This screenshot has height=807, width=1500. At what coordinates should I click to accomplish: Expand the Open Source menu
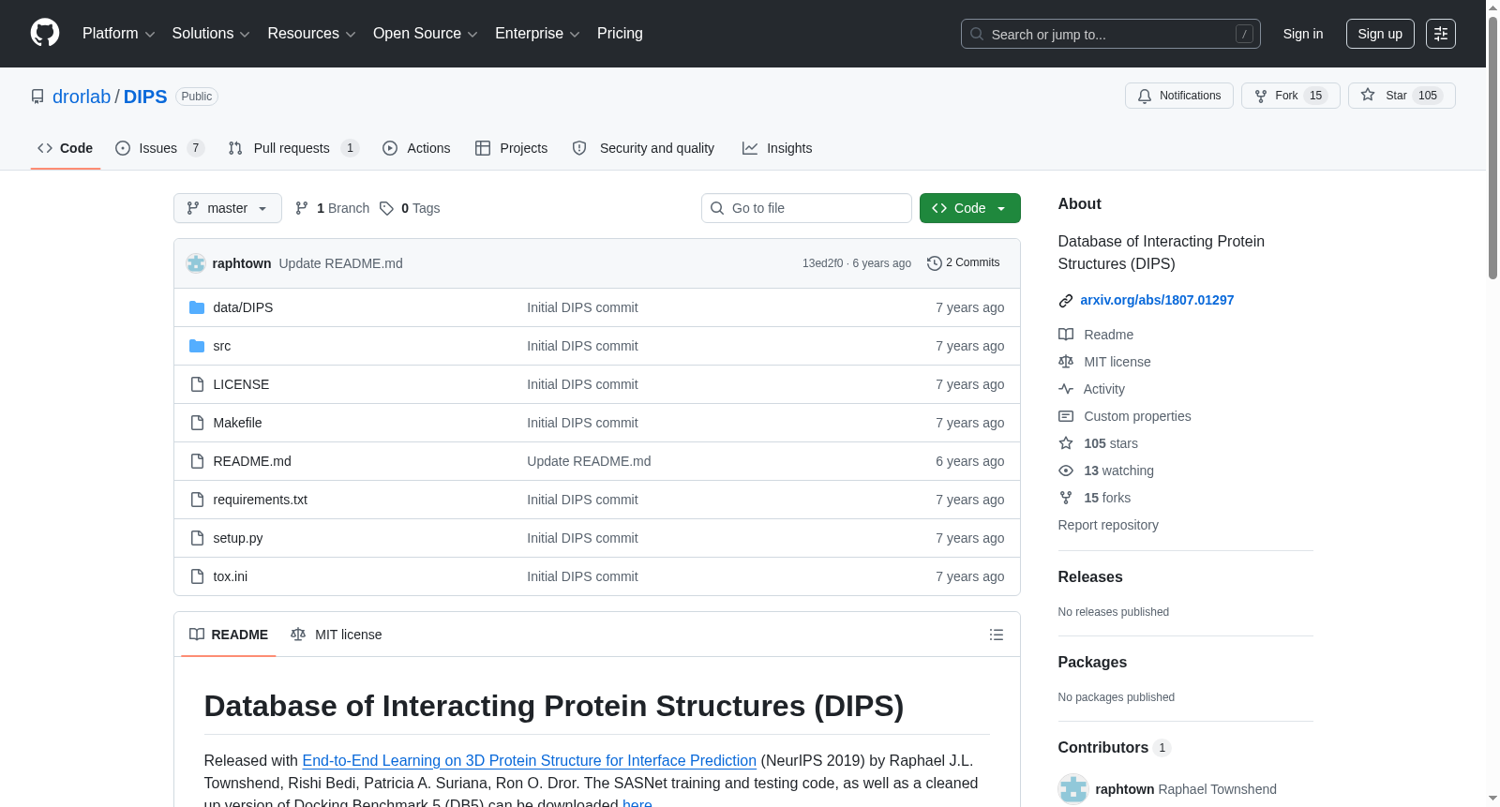[426, 34]
